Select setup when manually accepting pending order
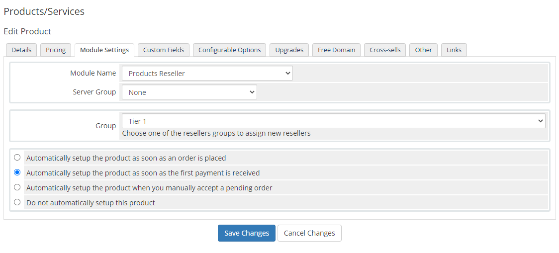The image size is (559, 253). [17, 187]
